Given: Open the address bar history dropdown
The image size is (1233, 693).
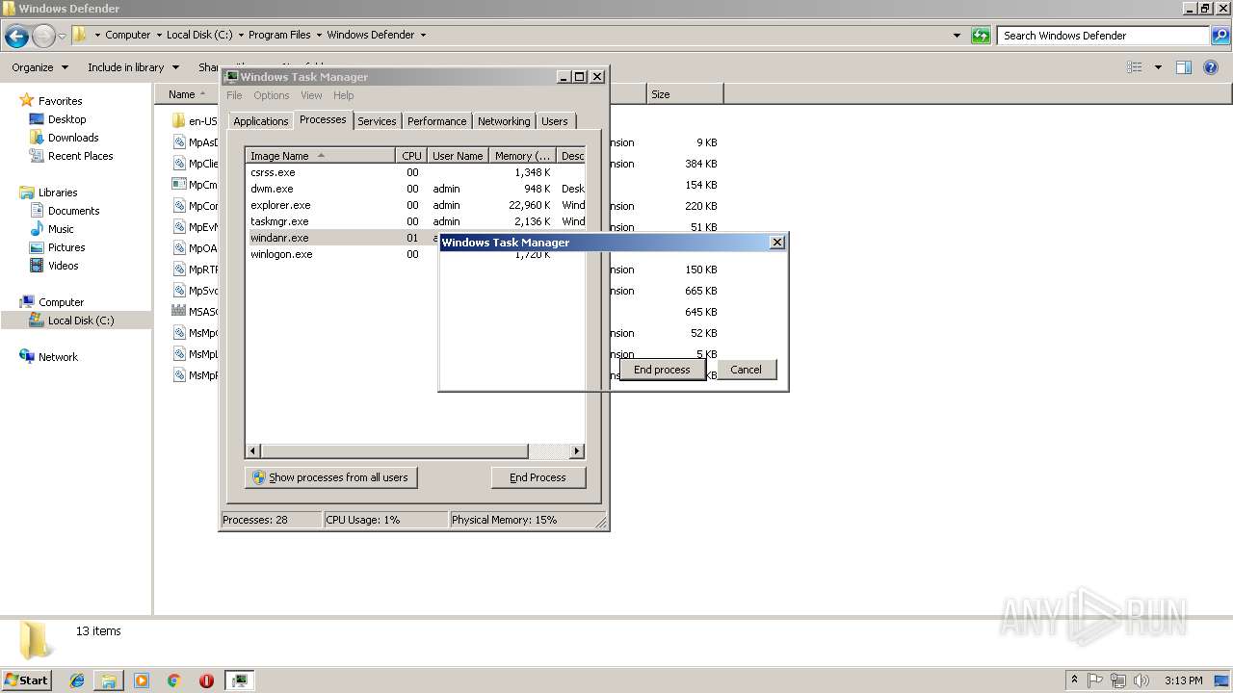Looking at the screenshot, I should (x=957, y=36).
